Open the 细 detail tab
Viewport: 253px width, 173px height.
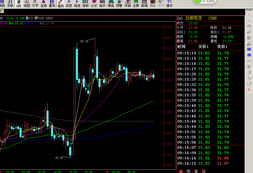pyautogui.click(x=181, y=171)
